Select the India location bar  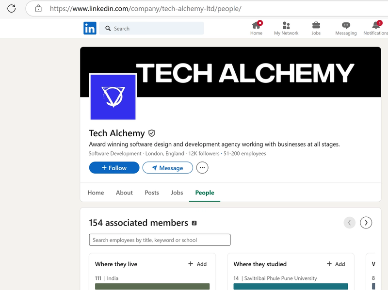(x=152, y=286)
